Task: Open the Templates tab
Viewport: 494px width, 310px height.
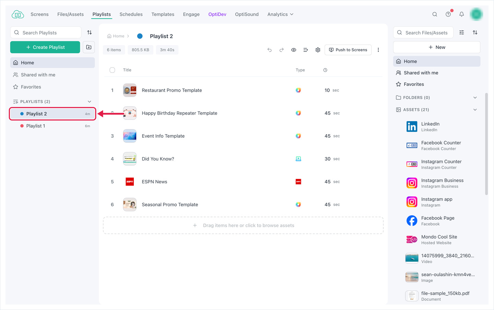Action: (163, 14)
